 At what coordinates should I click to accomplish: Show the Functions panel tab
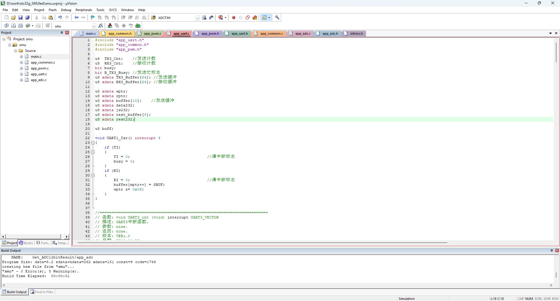click(x=43, y=243)
